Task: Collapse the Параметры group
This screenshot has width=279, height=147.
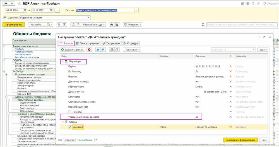Action: pyautogui.click(x=63, y=61)
